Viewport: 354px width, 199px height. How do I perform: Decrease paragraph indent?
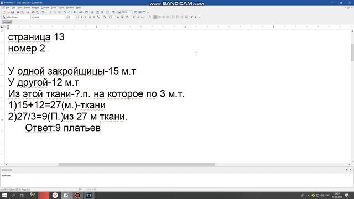[182, 17]
